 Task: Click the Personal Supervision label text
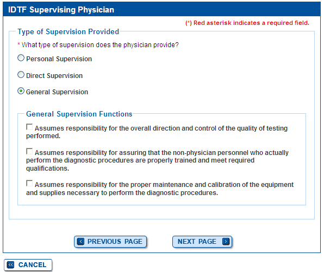click(x=59, y=59)
